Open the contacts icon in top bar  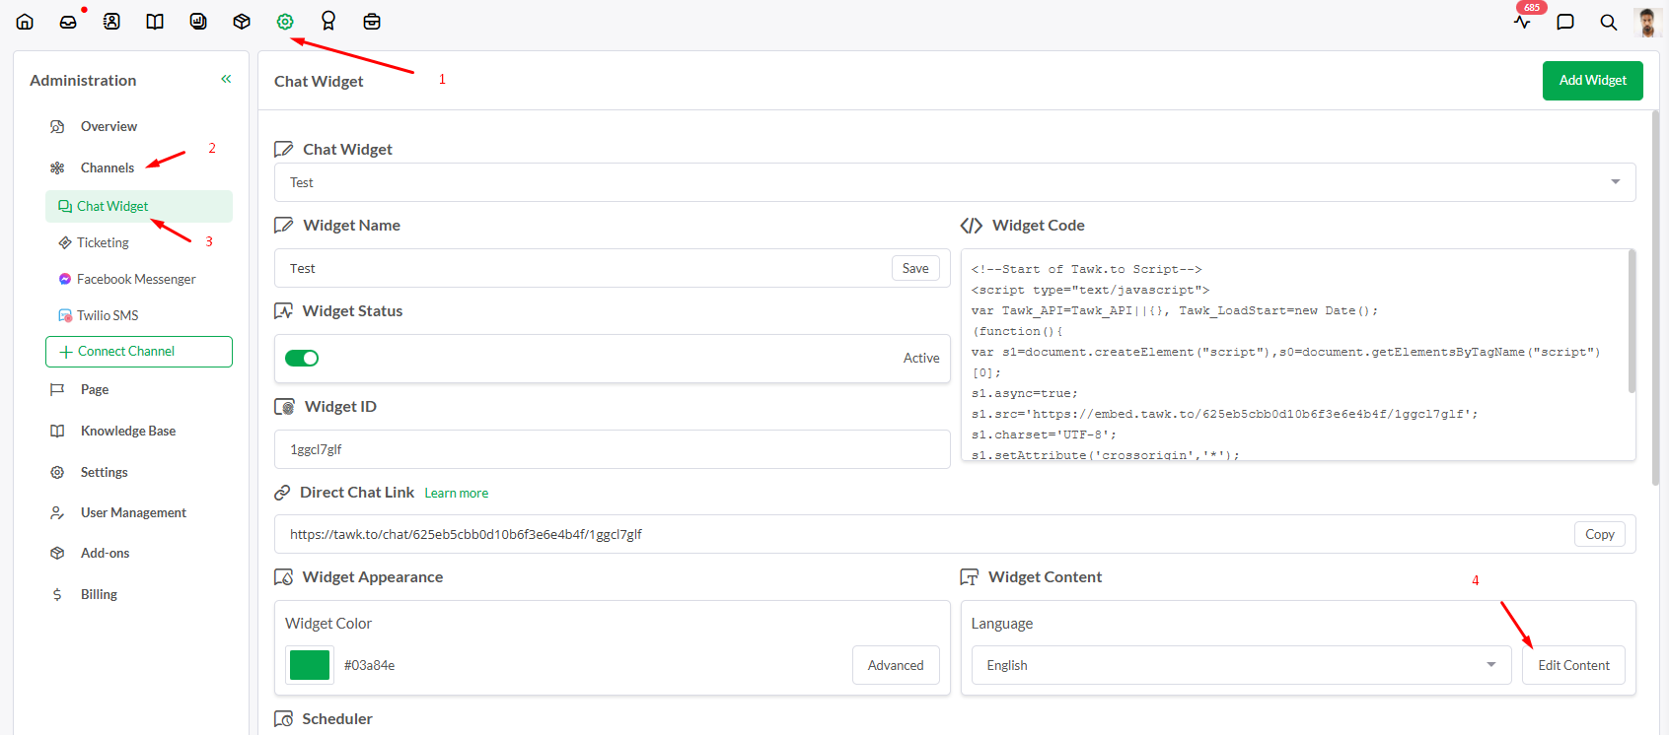pyautogui.click(x=111, y=22)
